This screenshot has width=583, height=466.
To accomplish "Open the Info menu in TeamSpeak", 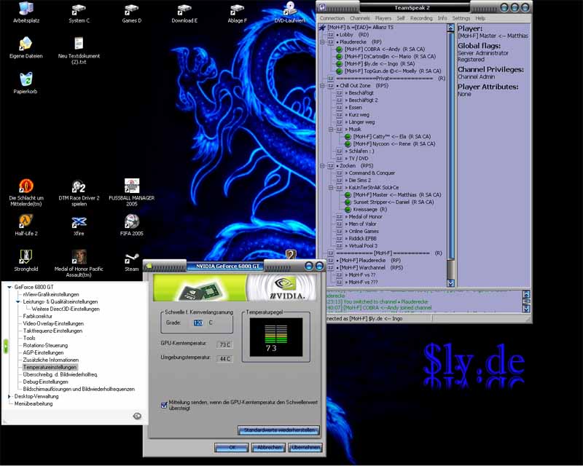I will point(442,18).
